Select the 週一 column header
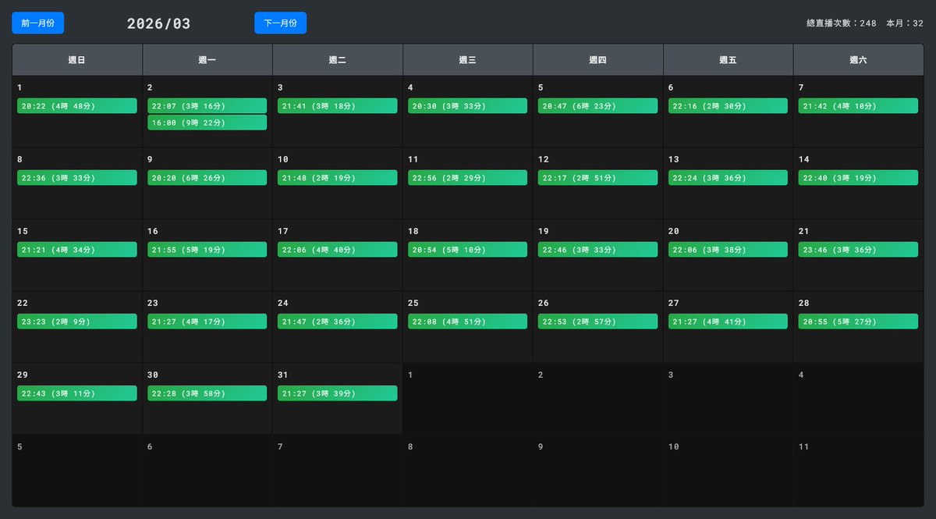This screenshot has height=519, width=936. point(207,60)
